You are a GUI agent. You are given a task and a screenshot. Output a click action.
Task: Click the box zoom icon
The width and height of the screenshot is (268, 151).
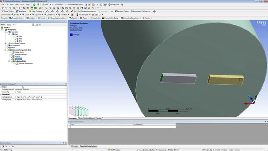click(x=58, y=8)
